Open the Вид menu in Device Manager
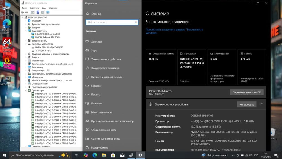Screen dimensions: 282x159 point(44,8)
